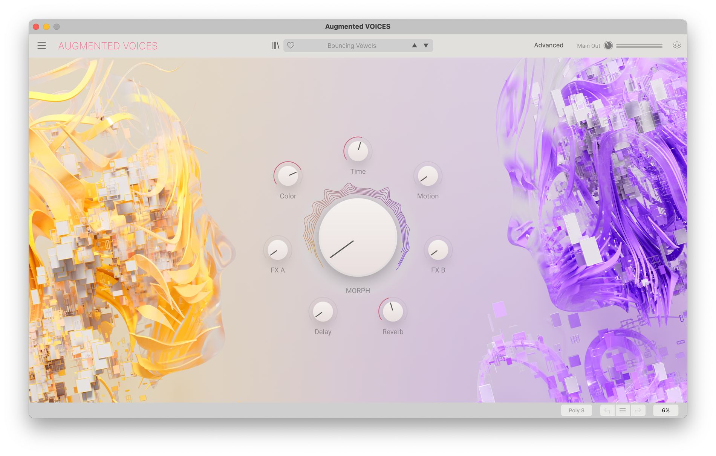Click the redo arrow icon
The image size is (716, 456).
coord(638,410)
